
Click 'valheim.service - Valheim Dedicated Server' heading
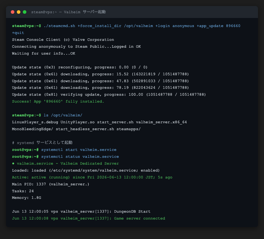68,164
